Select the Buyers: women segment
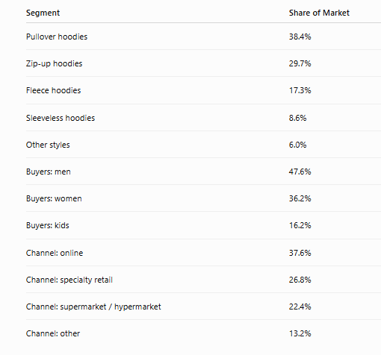Viewport: 381px width, 355px height. [x=54, y=198]
